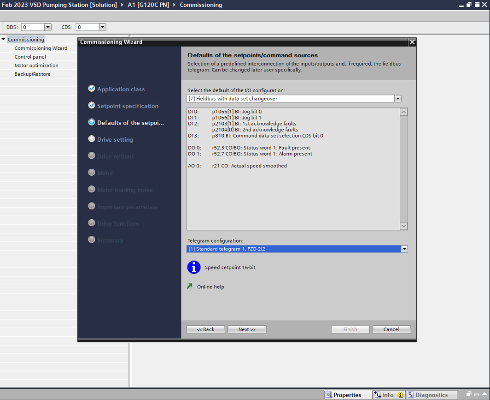Click the Back button

pos(205,329)
